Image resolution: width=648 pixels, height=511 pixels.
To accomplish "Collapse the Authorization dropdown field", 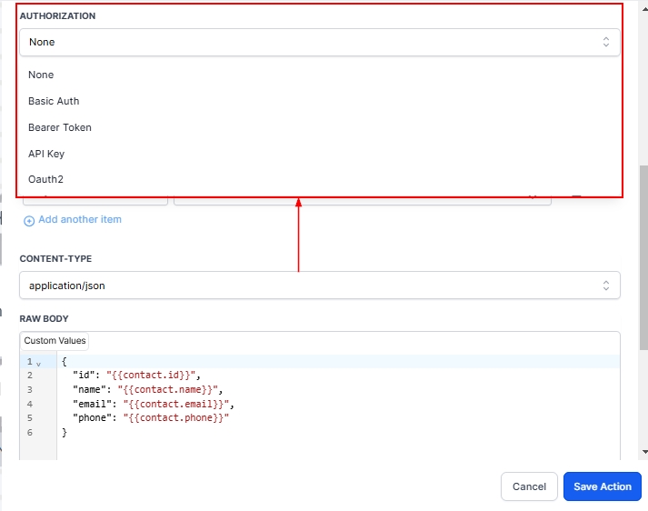I will click(318, 42).
